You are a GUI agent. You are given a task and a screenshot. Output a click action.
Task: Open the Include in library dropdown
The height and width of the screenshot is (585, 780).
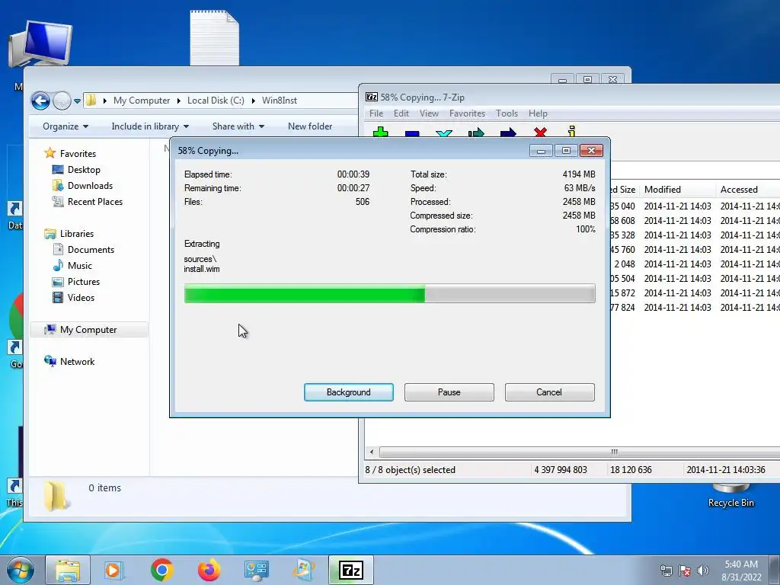(150, 126)
